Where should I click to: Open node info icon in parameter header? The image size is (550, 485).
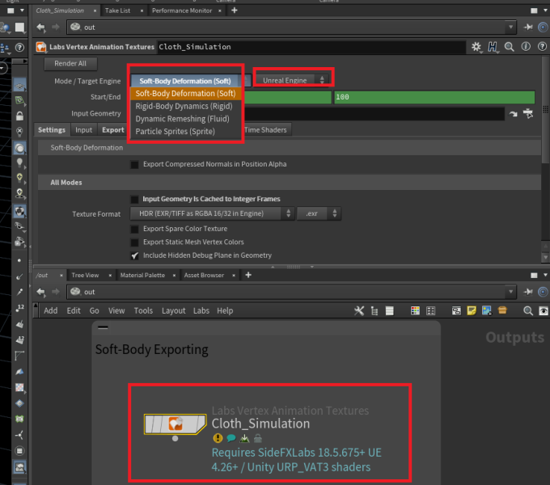coord(524,47)
